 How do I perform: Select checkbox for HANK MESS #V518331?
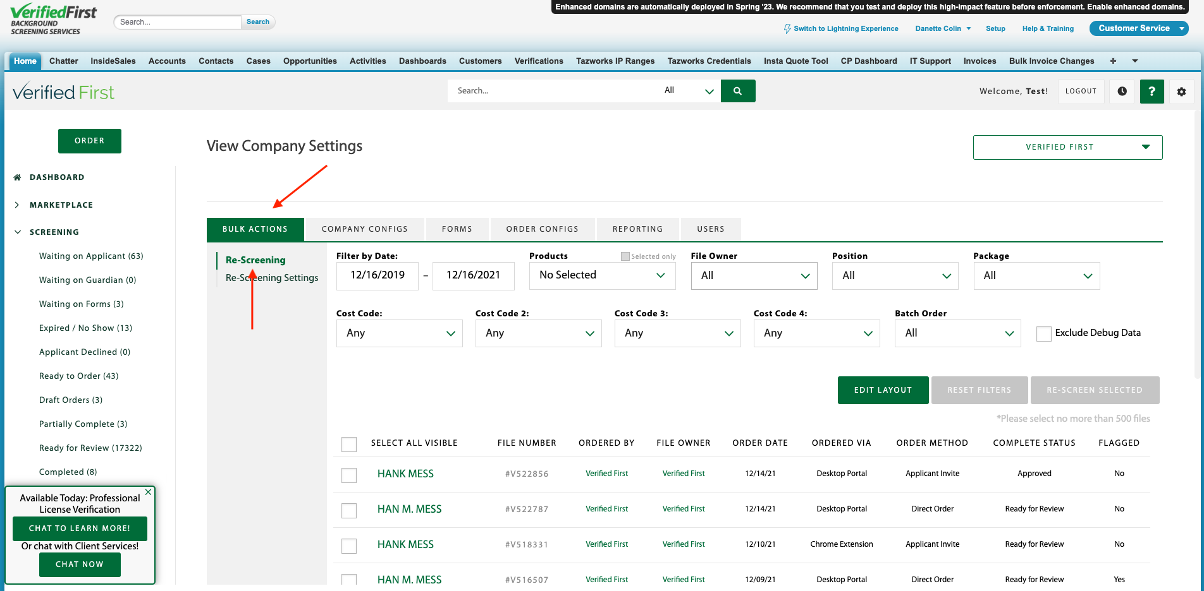(349, 546)
